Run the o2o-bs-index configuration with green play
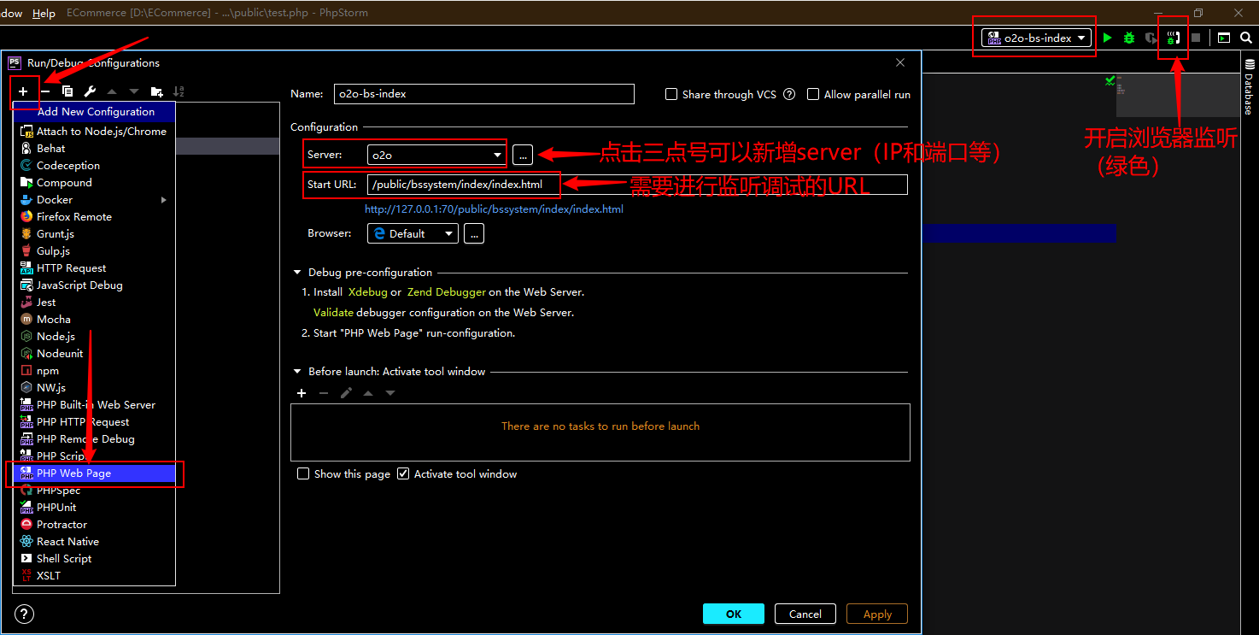 1108,38
